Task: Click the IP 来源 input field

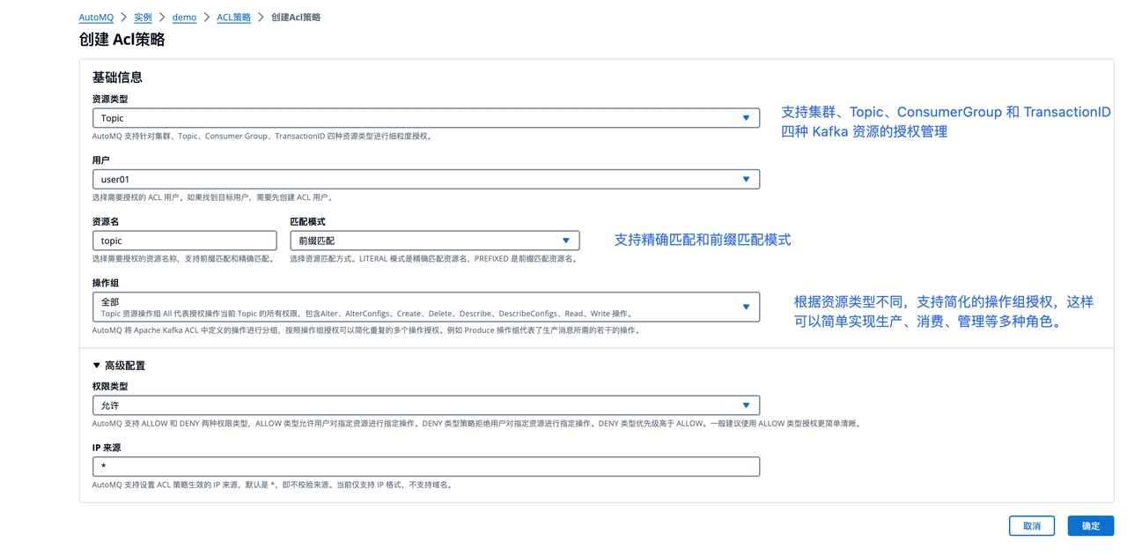Action: click(x=425, y=466)
